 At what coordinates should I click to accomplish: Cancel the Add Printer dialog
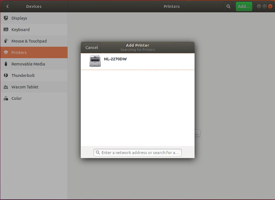pyautogui.click(x=91, y=47)
